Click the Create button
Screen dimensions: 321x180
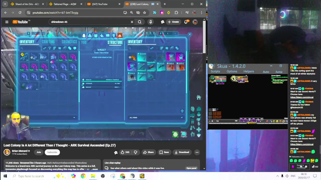tap(173, 22)
